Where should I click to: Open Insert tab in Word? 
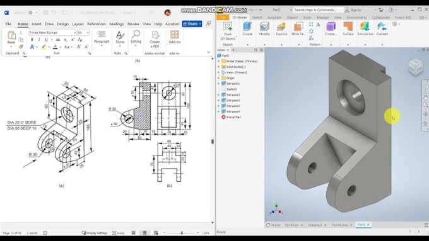tap(37, 24)
